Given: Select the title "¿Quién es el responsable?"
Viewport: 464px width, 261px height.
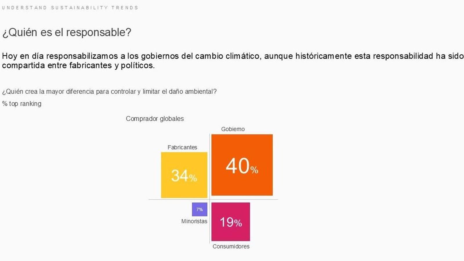Looking at the screenshot, I should tap(67, 32).
